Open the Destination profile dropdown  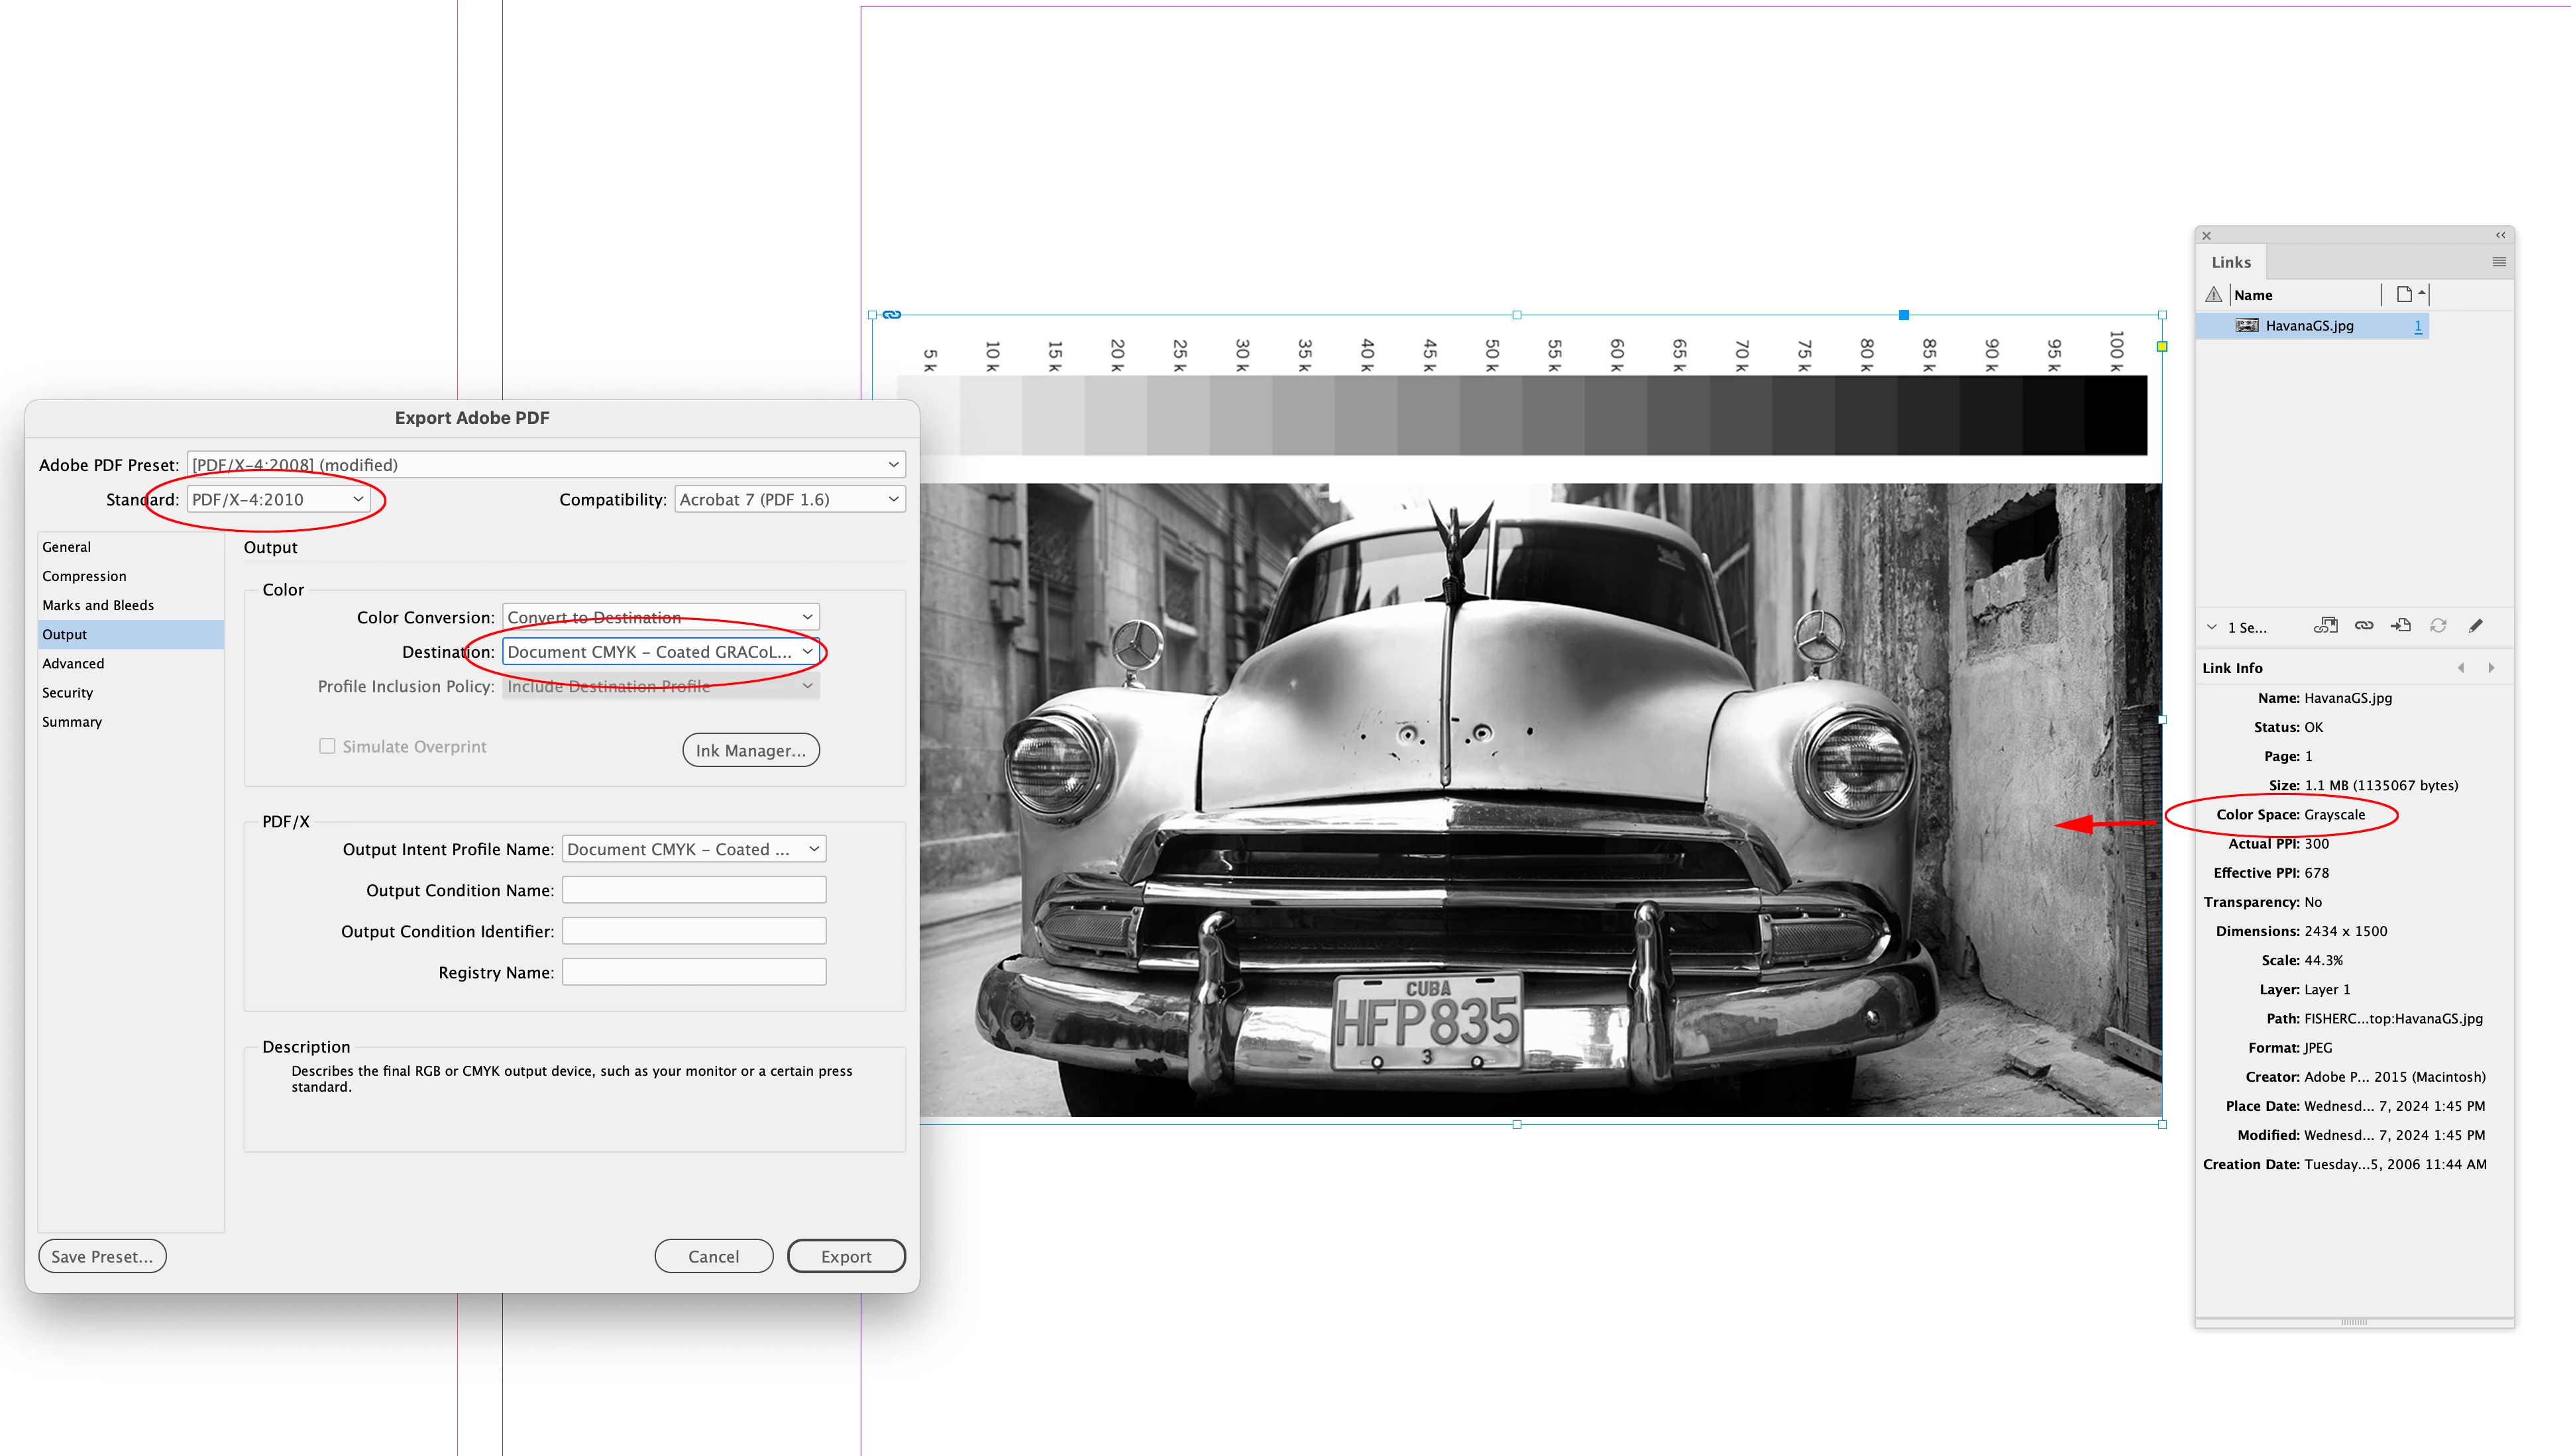tap(660, 652)
